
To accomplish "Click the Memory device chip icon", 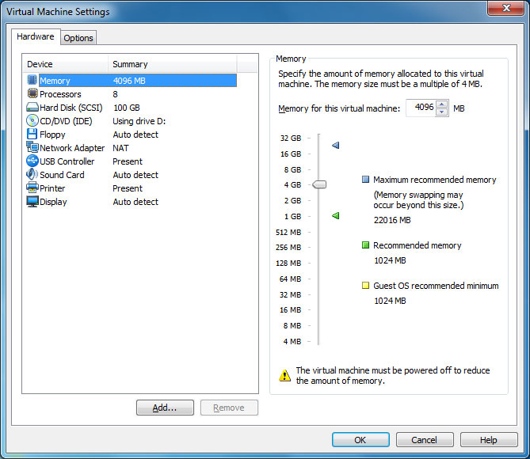I will [32, 81].
